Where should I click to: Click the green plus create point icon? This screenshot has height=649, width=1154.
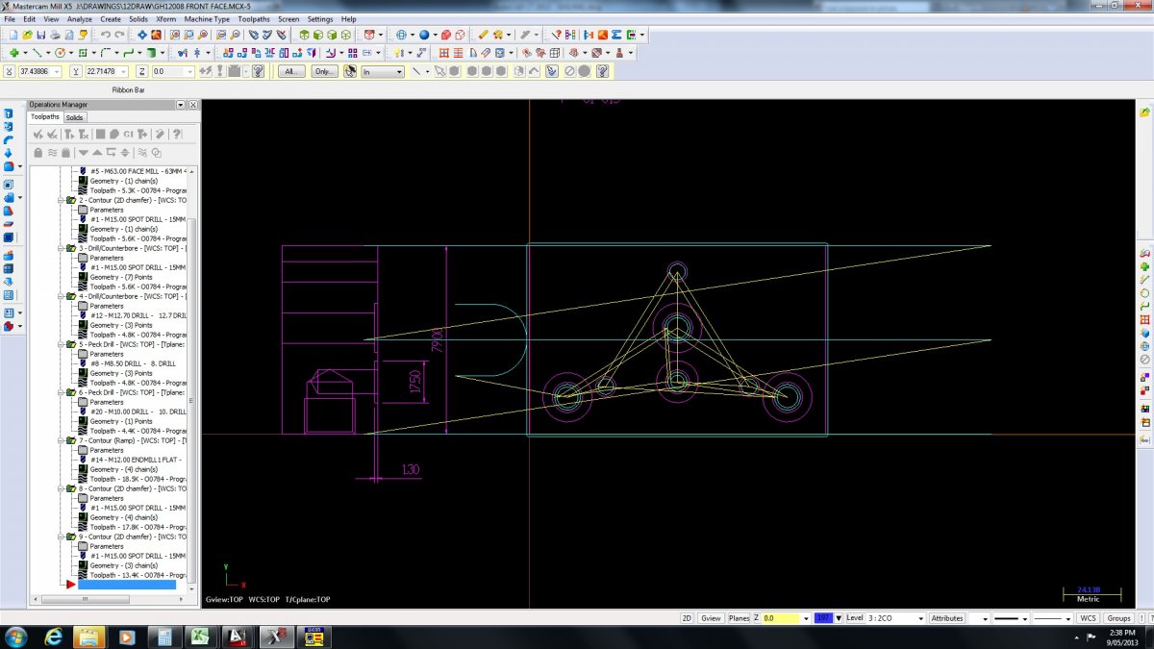click(14, 53)
